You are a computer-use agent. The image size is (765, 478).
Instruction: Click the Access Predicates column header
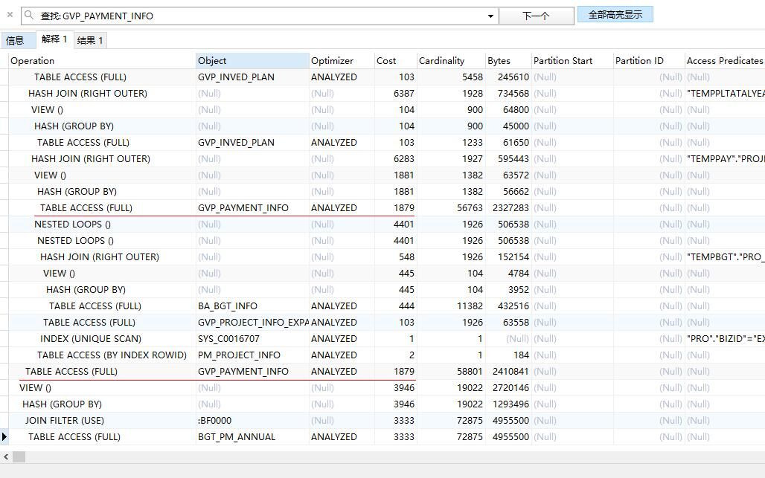724,61
